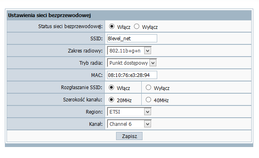Expand the Kanał Channel 6 dropdown
Viewport: 259px width, 158px height.
129,124
